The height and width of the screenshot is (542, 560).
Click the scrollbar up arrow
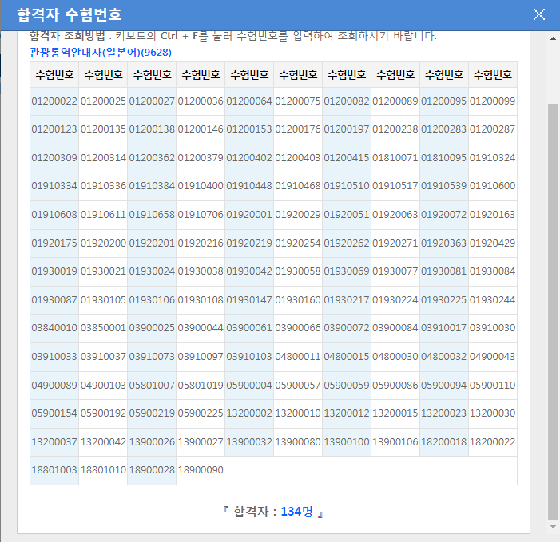[553, 38]
